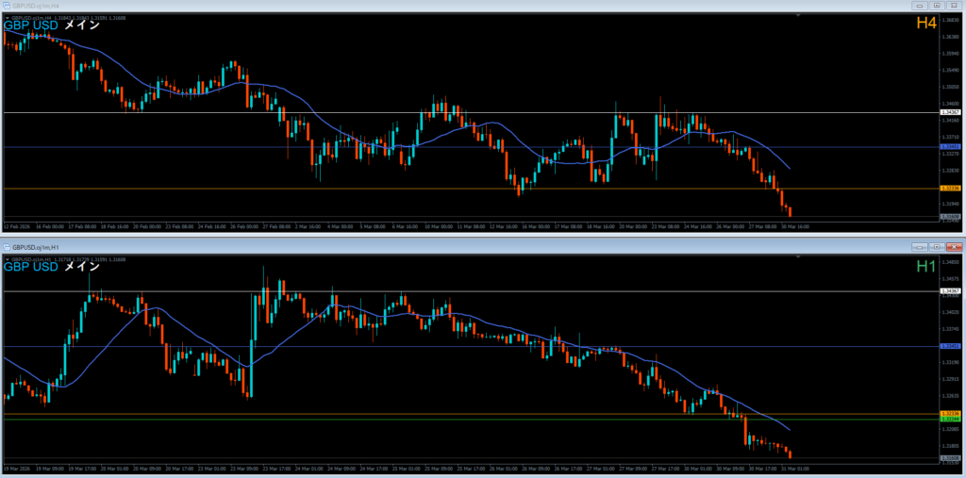Restore the H1 chart window size

tap(935, 246)
